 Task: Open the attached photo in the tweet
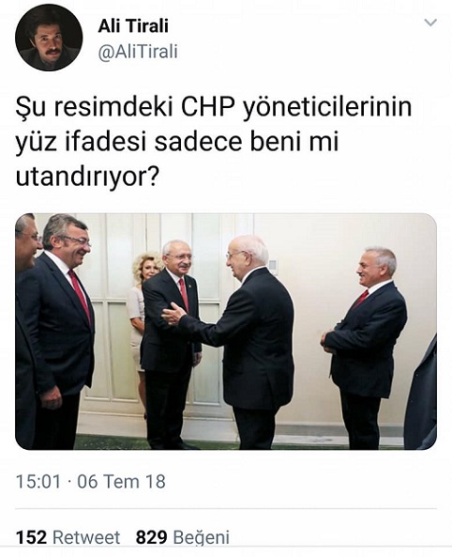click(x=226, y=332)
